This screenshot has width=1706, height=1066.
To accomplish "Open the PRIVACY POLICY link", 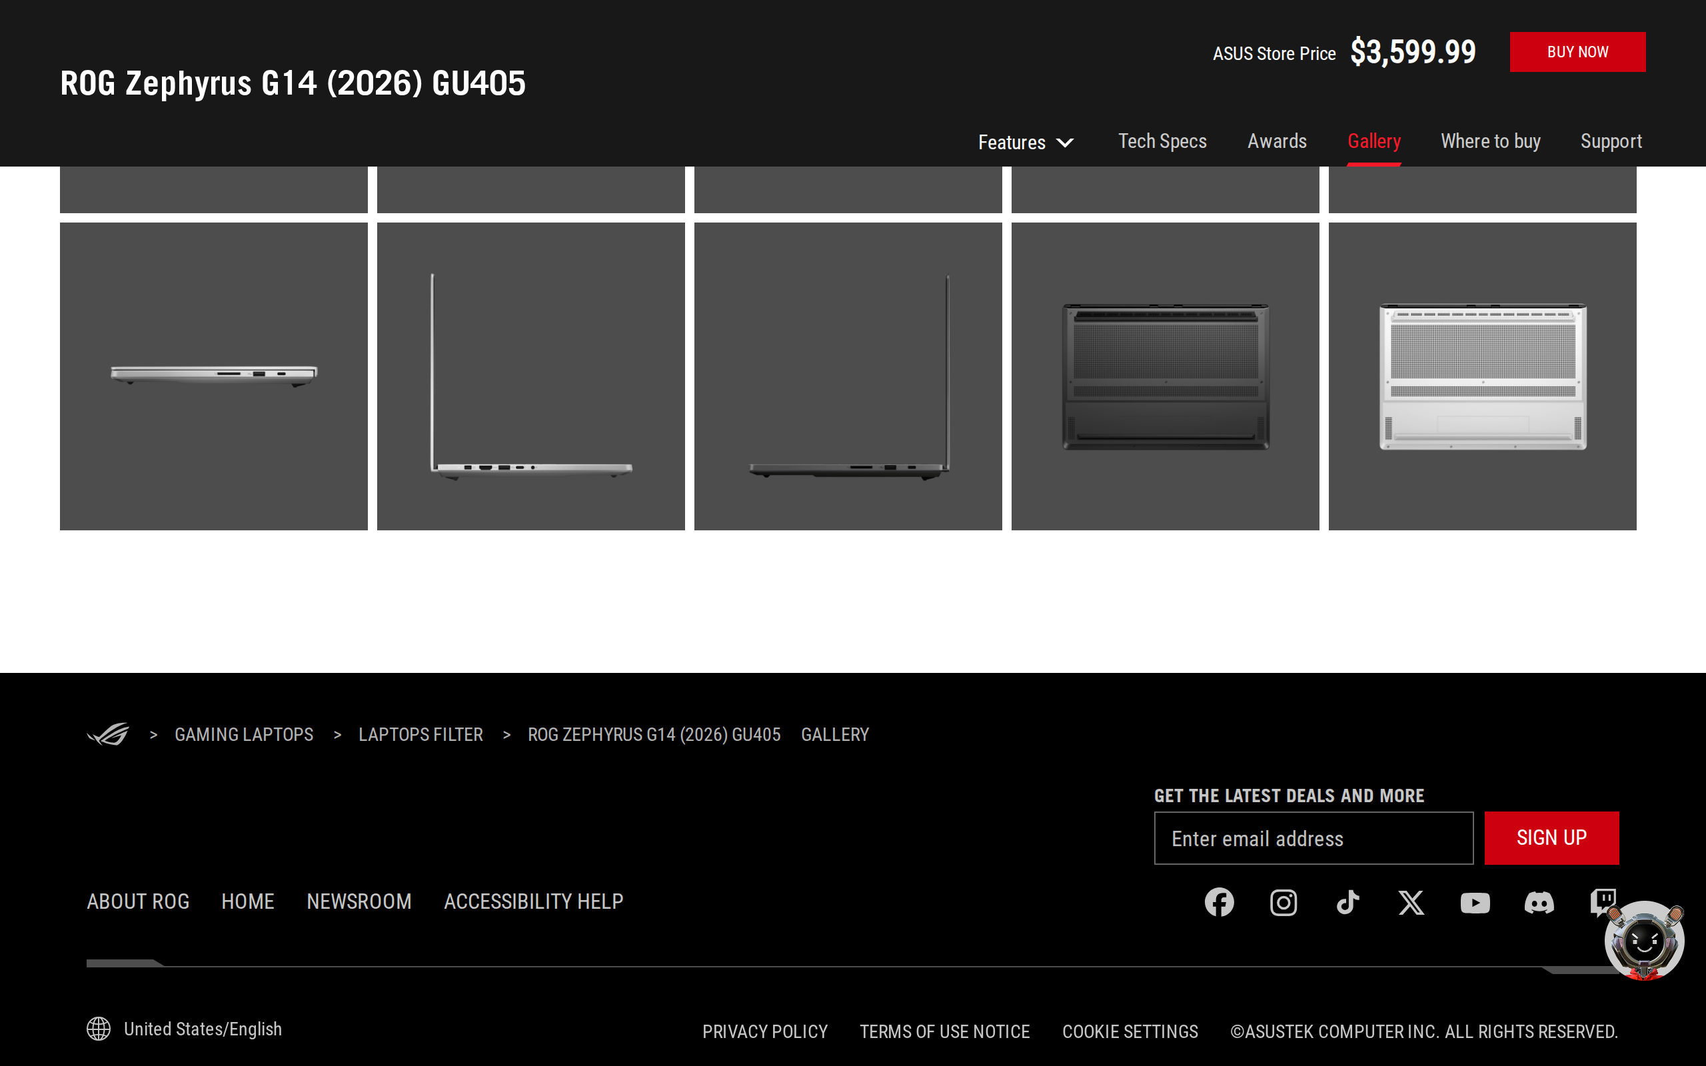I will (764, 1031).
